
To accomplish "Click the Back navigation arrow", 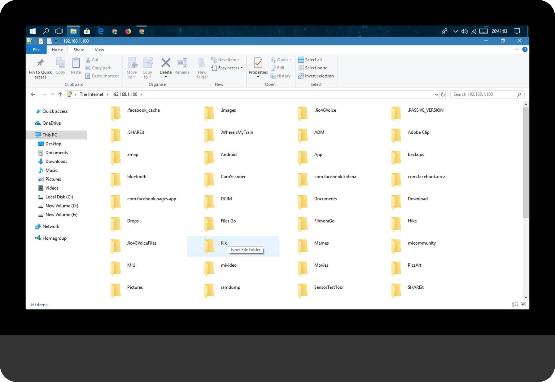I will coord(33,94).
